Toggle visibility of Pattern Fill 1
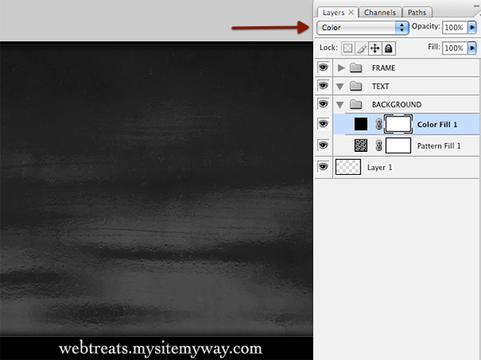This screenshot has width=481, height=360. pos(323,145)
